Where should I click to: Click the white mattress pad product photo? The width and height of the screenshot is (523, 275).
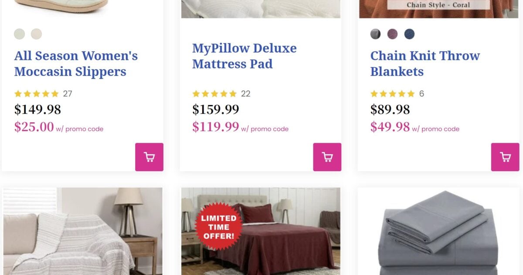tap(261, 9)
